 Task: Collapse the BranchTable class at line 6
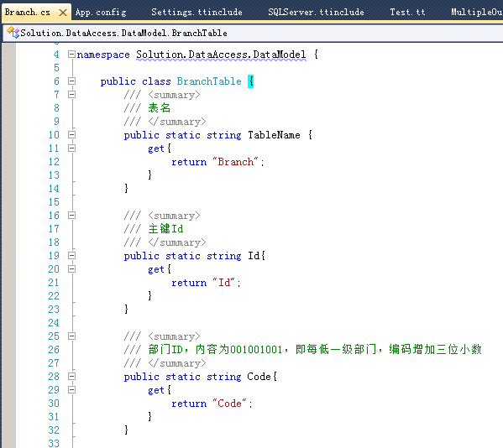pos(71,81)
